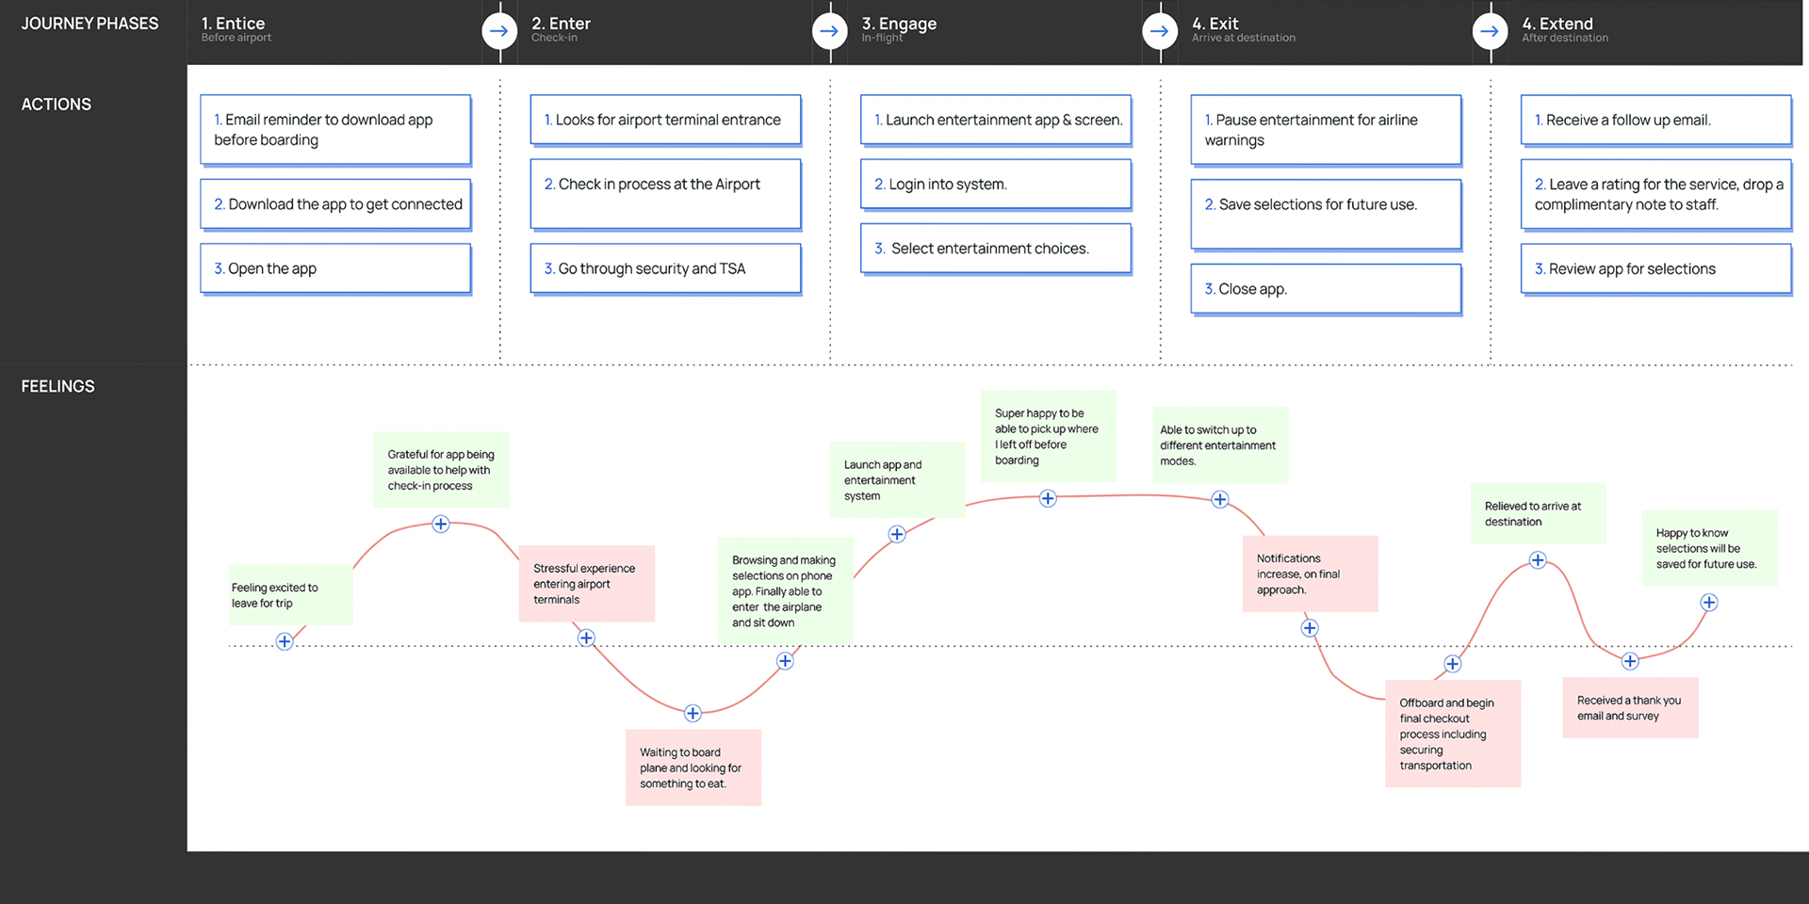
Task: Select Looks for airport terminal entrance card
Action: coord(665,121)
